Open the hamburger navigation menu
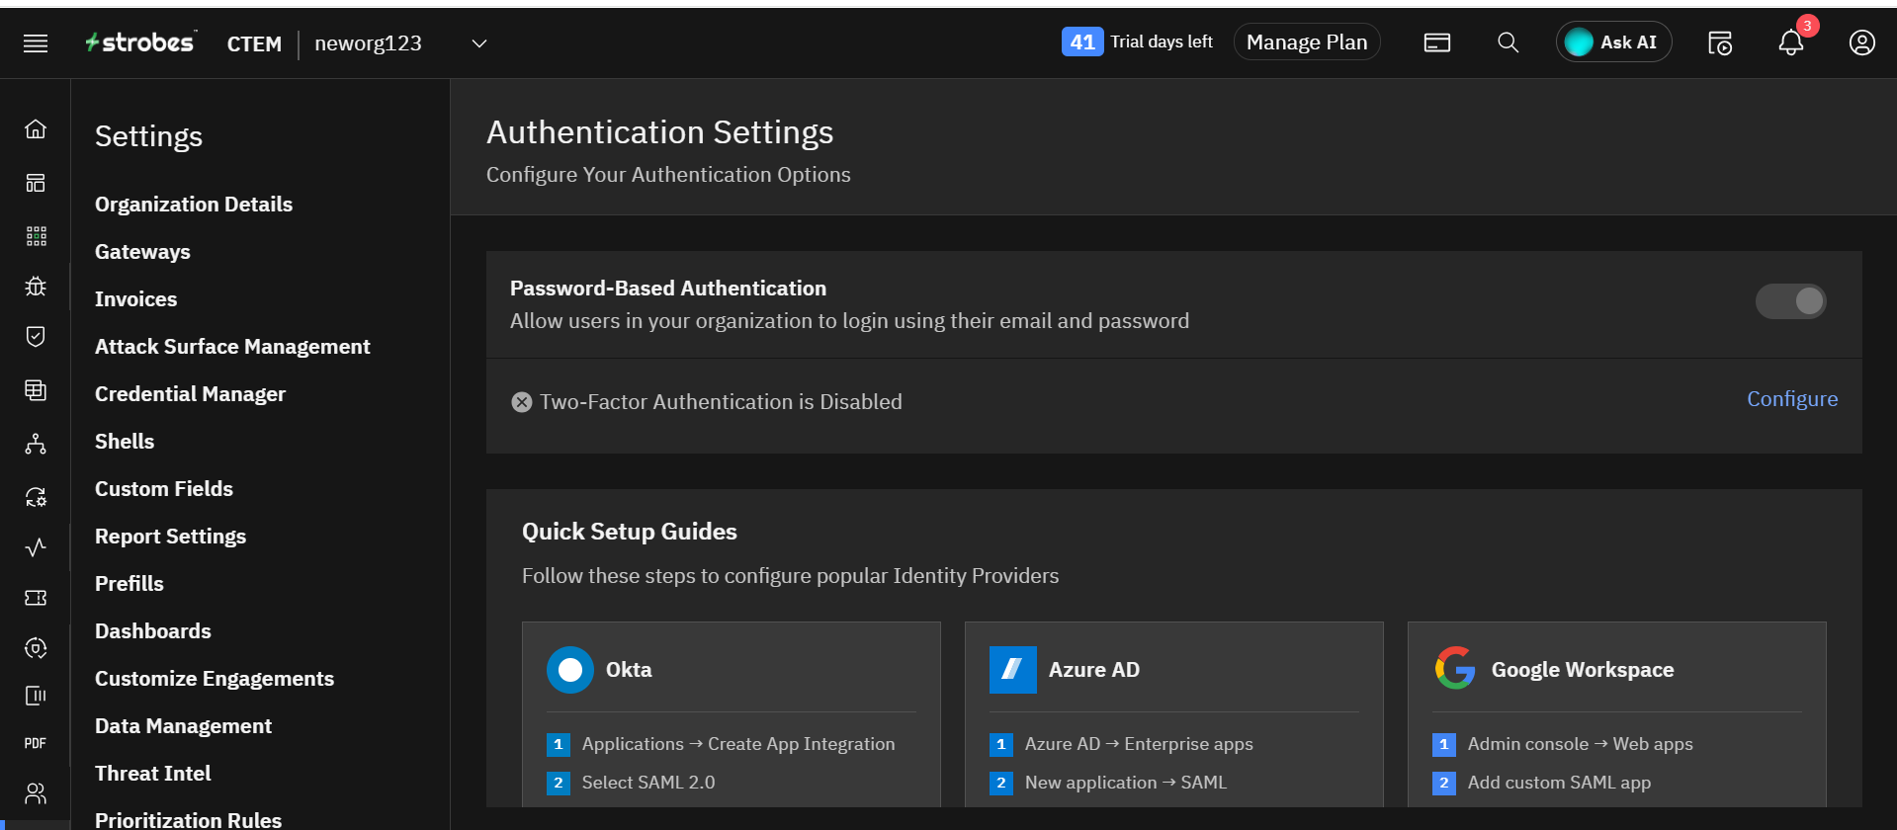The height and width of the screenshot is (830, 1897). [x=36, y=43]
